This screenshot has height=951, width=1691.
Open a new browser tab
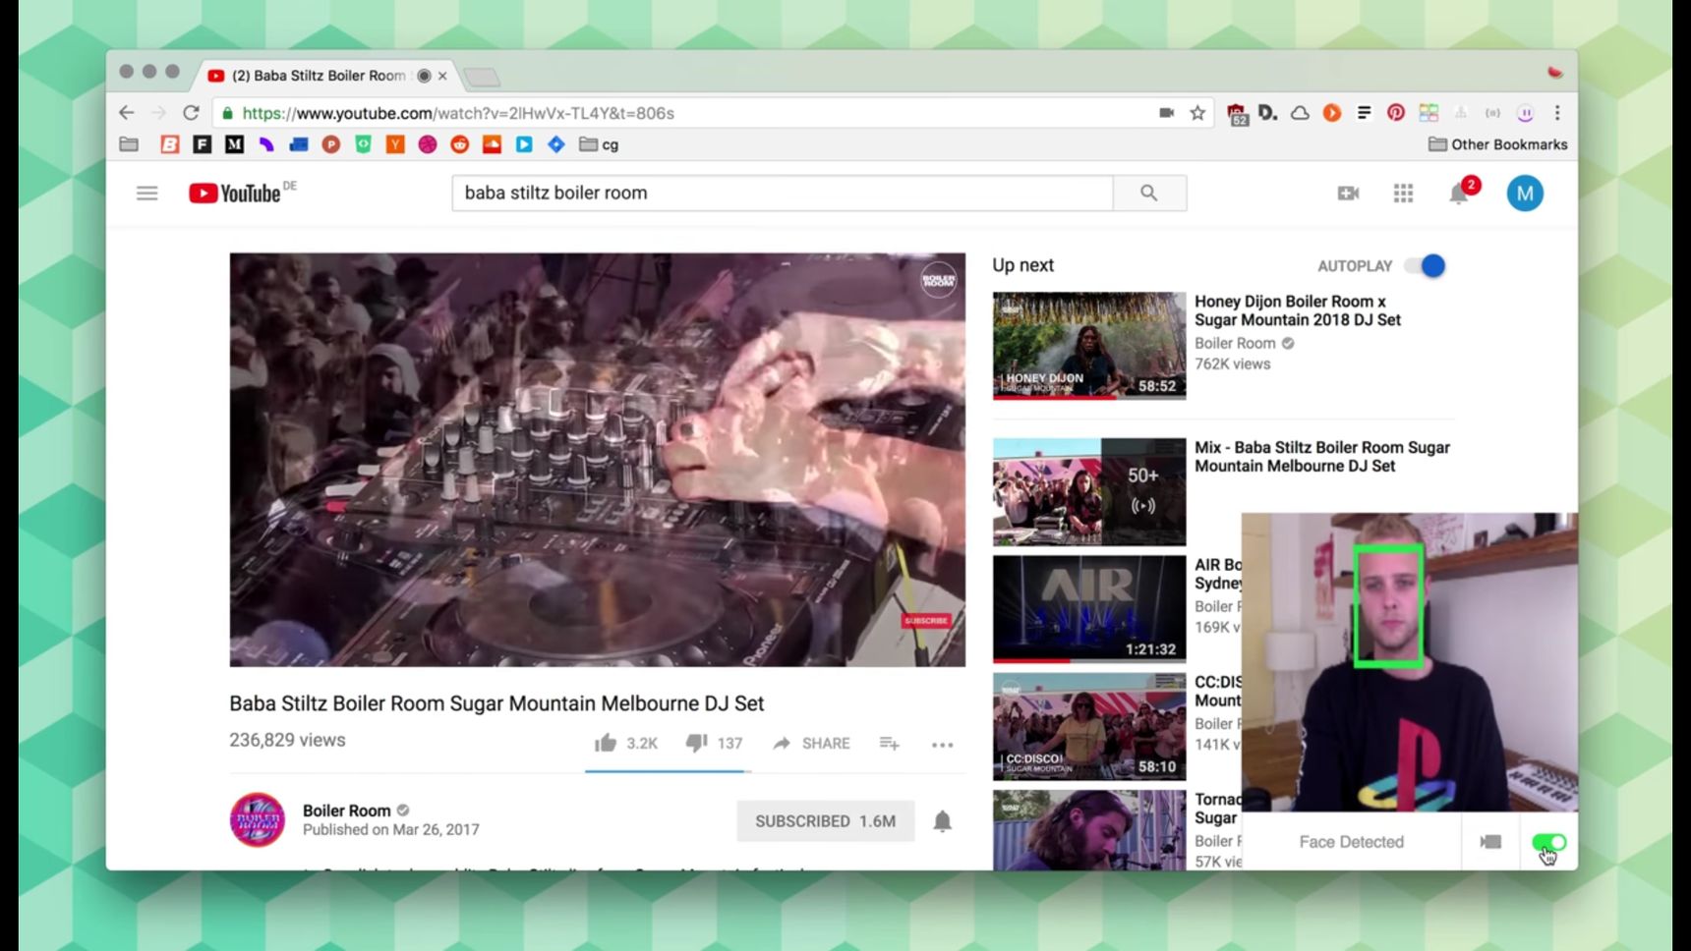[x=482, y=77]
